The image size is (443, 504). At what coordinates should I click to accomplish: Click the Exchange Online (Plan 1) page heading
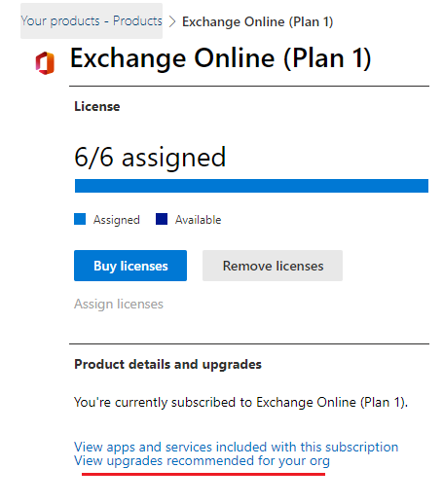tap(220, 58)
